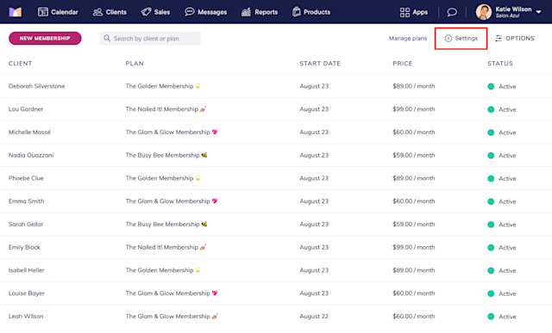Screen dimensions: 552x333
Task: Click Lou Gardner's Nailed It! Membership plan
Action: (x=166, y=109)
